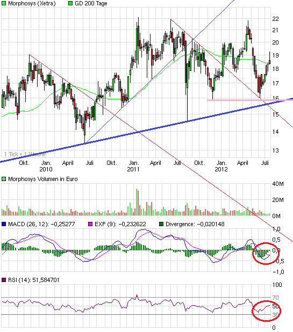Click the blue MACD legend square
Viewport: 293px width, 332px height.
(x=4, y=224)
